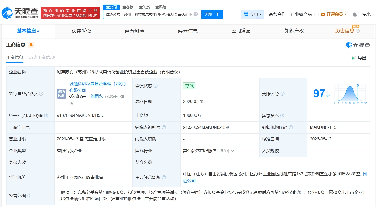
Task: Select the 查老板 search mode tab
Action: [x=128, y=7]
